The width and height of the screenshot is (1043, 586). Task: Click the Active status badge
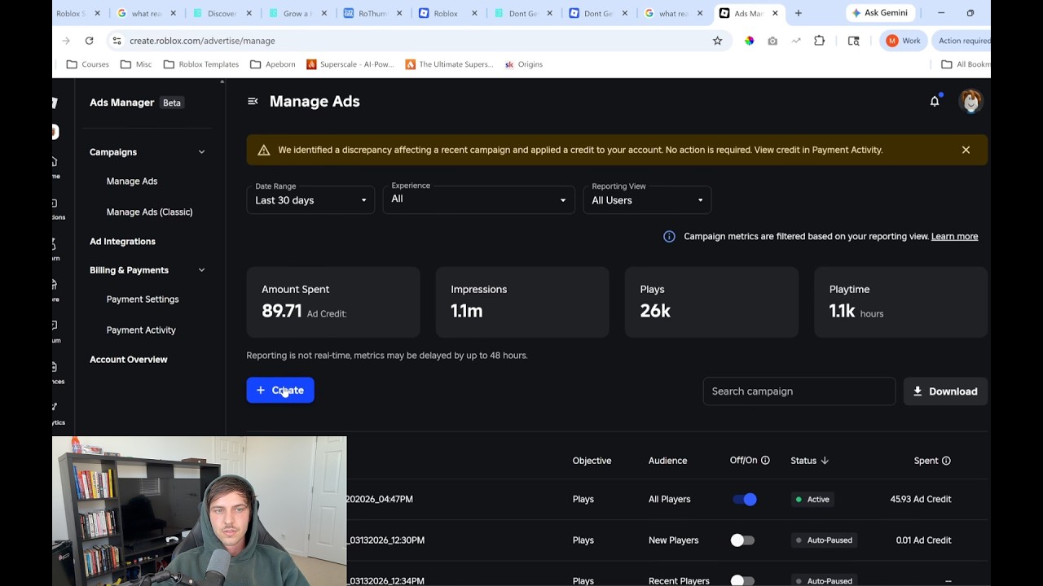(x=812, y=500)
